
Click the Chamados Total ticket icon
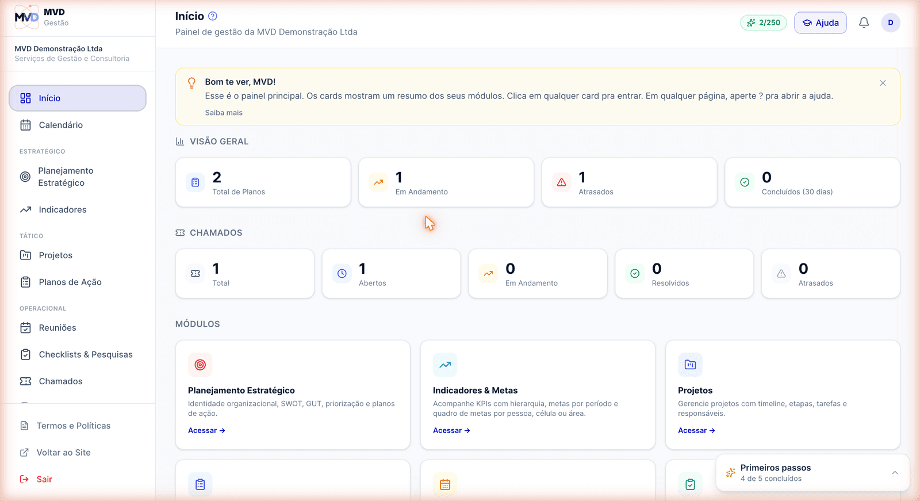(195, 274)
